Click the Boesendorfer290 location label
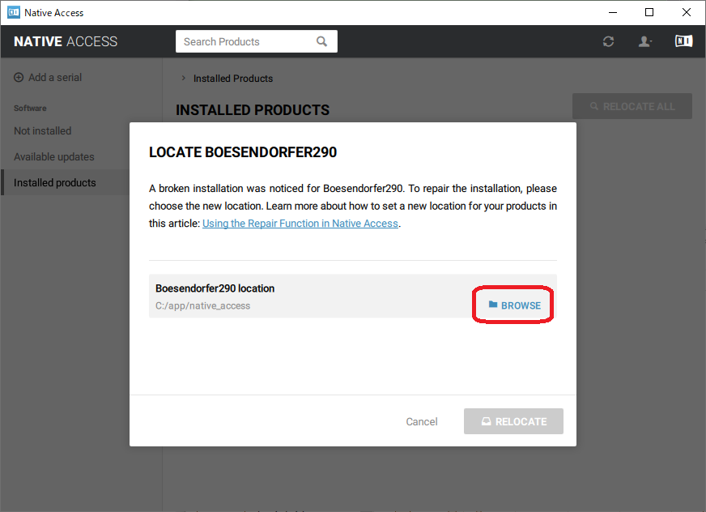Image resolution: width=706 pixels, height=512 pixels. [215, 288]
